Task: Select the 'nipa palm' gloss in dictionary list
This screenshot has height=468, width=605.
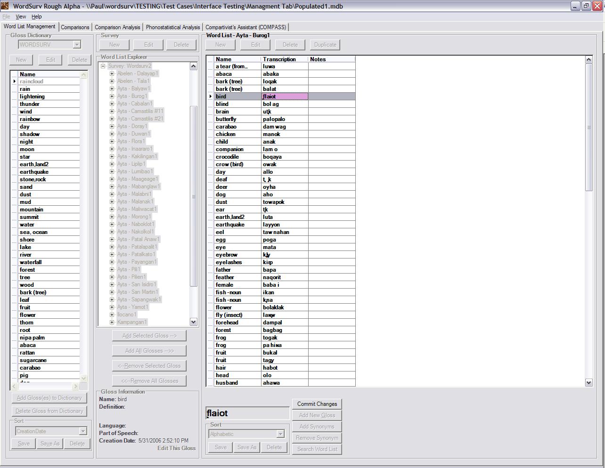Action: (x=49, y=338)
